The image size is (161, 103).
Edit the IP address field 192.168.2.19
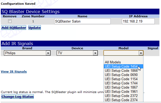click(138, 21)
